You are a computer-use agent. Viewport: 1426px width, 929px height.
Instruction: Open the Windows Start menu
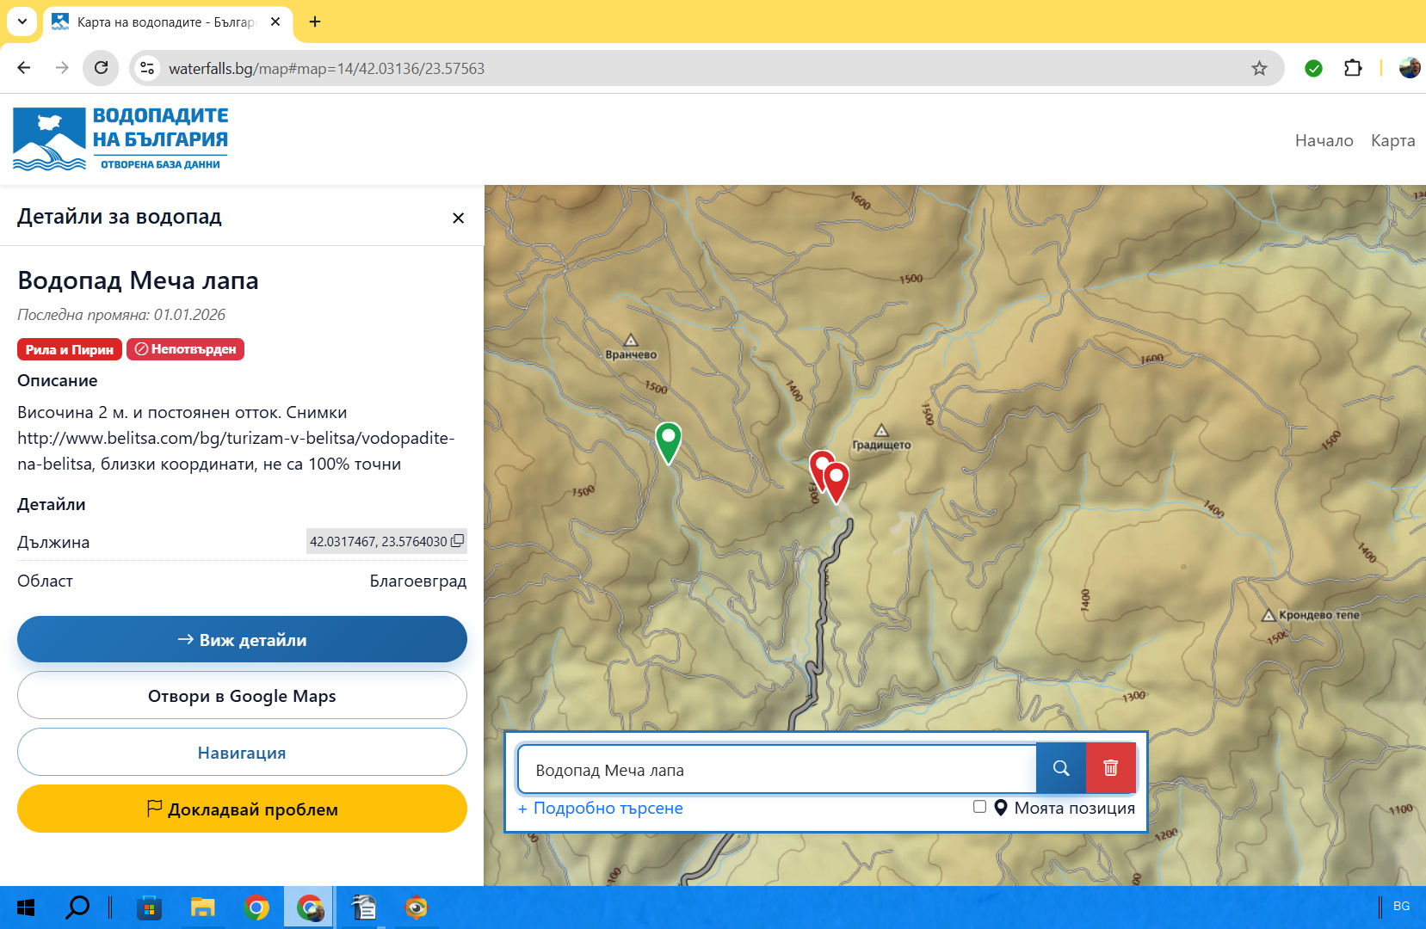(x=26, y=907)
